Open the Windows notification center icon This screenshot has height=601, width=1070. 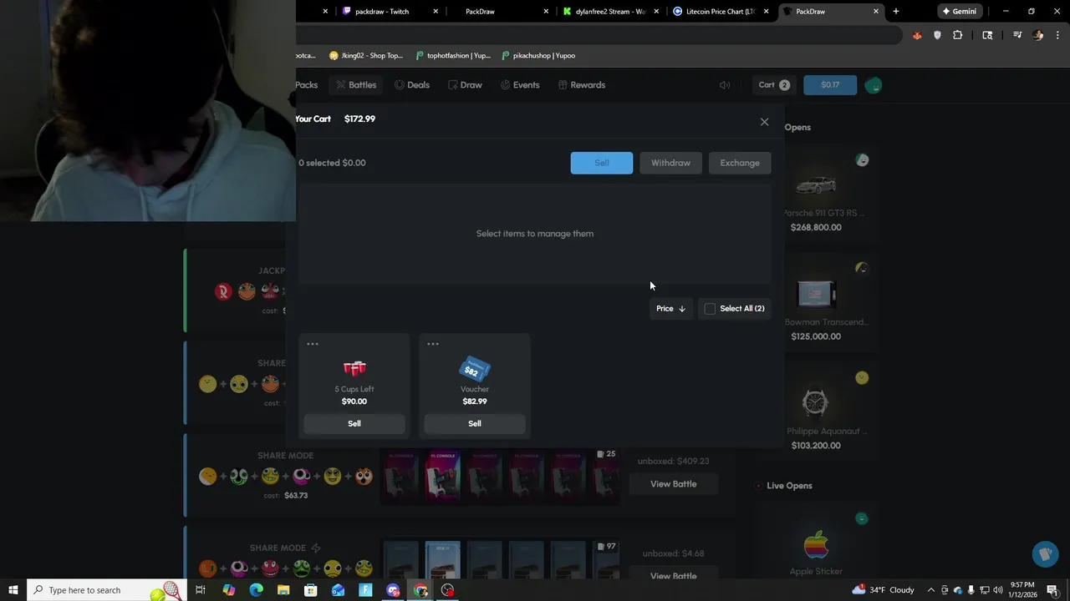point(1052,590)
